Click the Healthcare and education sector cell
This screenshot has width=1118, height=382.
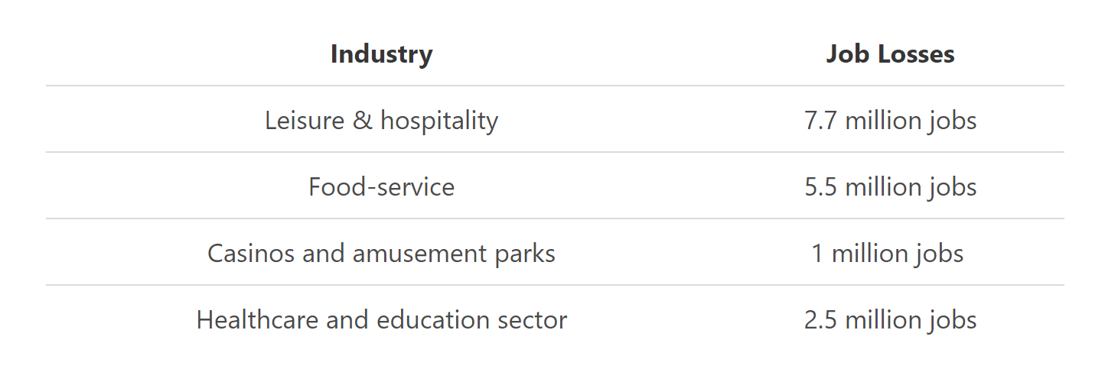click(x=381, y=320)
